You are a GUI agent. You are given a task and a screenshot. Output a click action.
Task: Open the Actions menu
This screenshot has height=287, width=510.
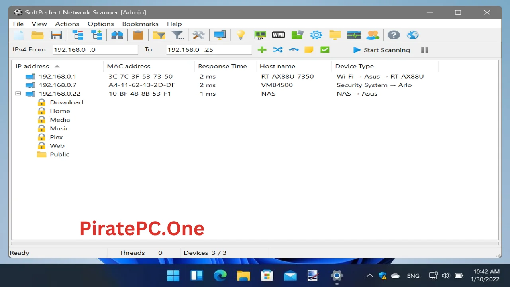(67, 24)
